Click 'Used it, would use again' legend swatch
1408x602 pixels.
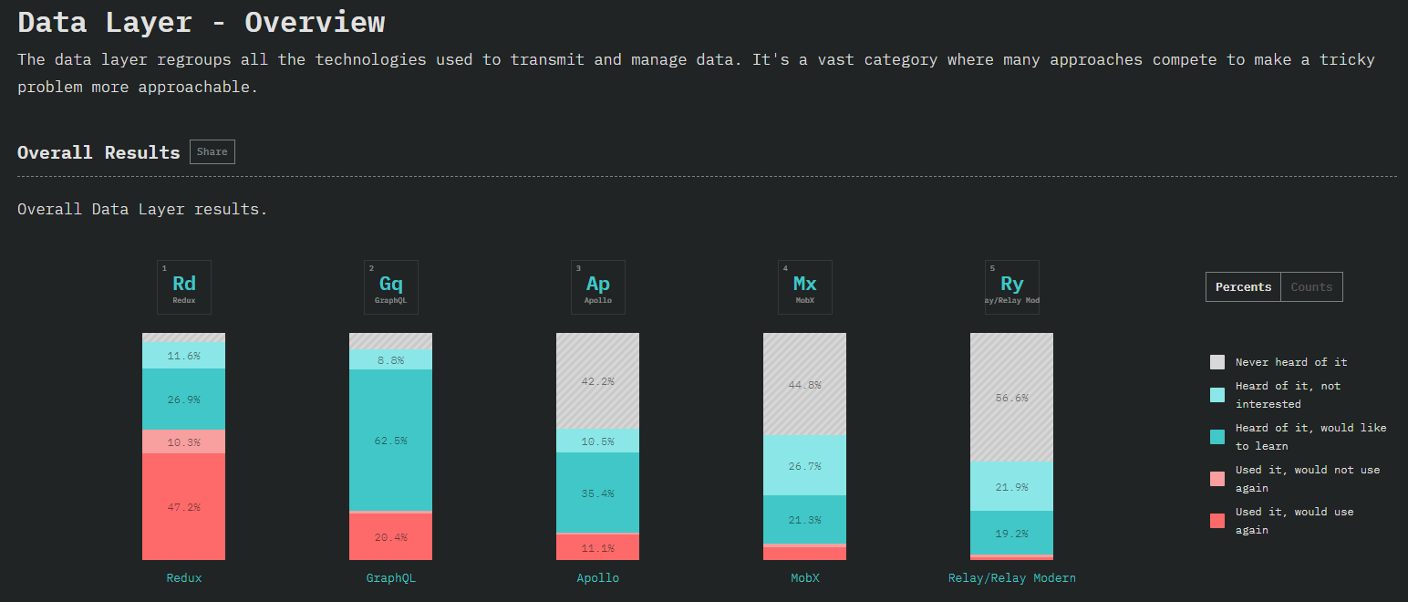(1217, 521)
